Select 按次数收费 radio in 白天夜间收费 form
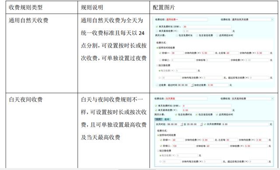 [158, 151]
